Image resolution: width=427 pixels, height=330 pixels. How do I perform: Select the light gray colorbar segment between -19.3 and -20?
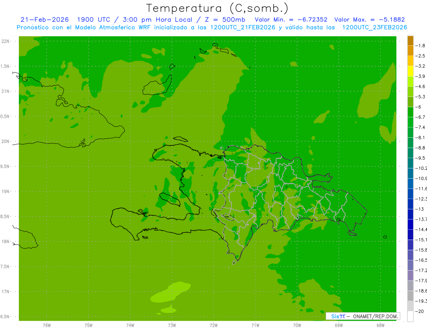pyautogui.click(x=410, y=306)
